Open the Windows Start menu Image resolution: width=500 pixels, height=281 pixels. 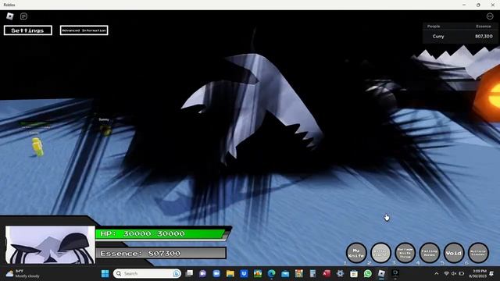[x=105, y=273]
